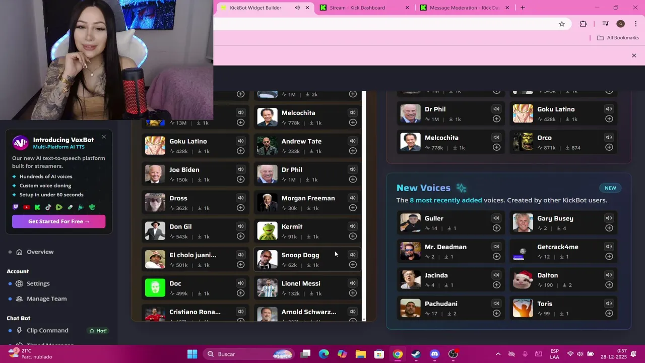Open a new browser tab

[x=523, y=8]
